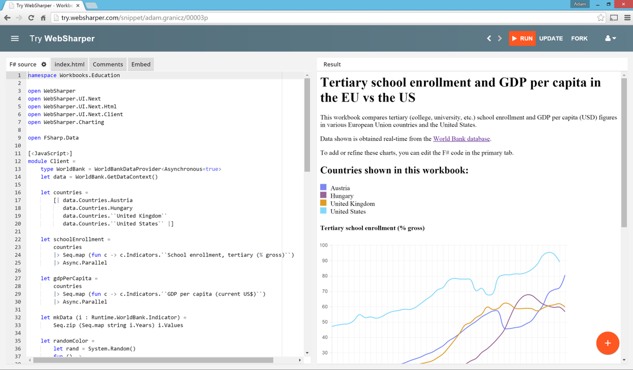
Task: Click the UPDATE button
Action: [x=551, y=38]
